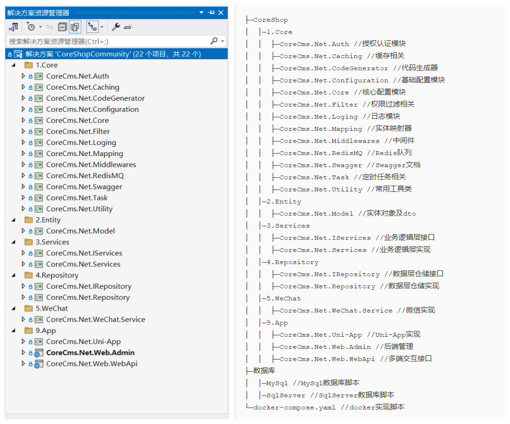Click 'CoreCms.Net.RedisMQ //Redis队列' line in the listing
Screen dimensions: 510x424
pyautogui.click(x=345, y=153)
